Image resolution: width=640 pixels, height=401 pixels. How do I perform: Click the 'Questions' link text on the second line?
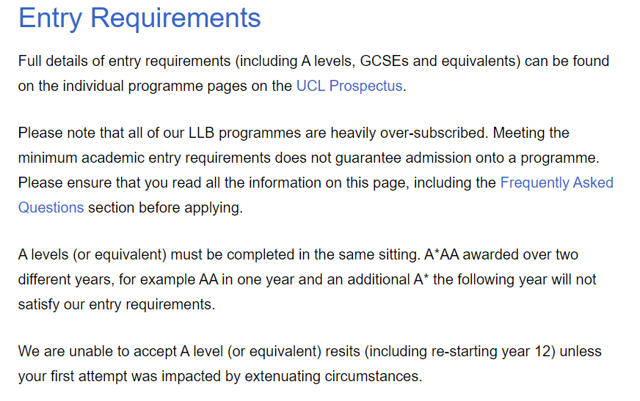[x=51, y=207]
